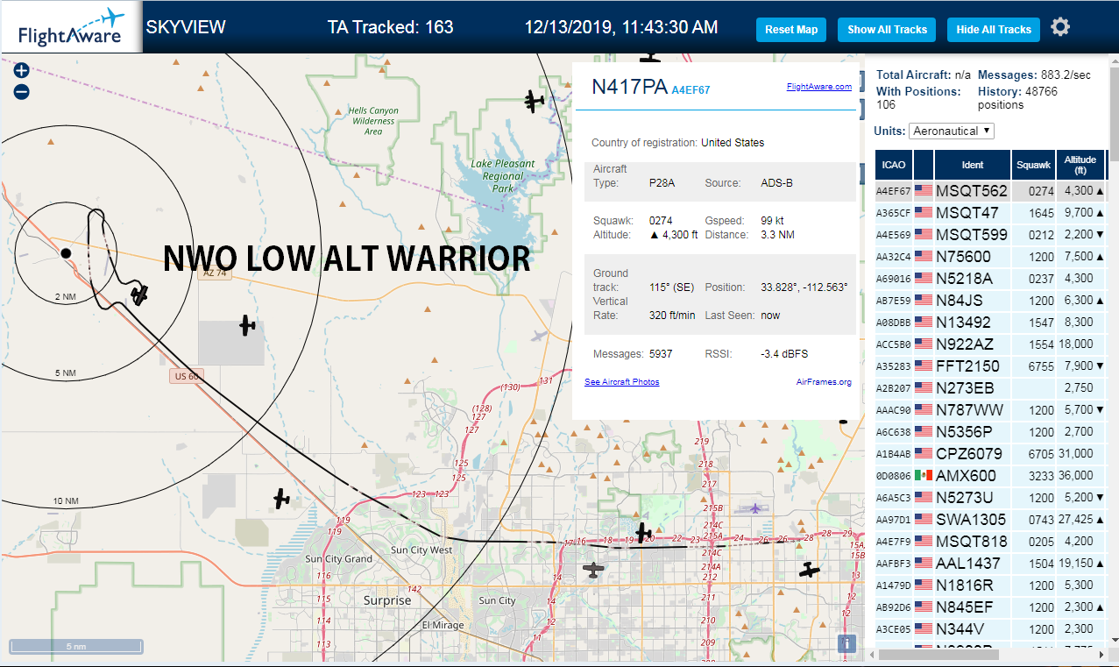Select the N5218A row
Image resolution: width=1119 pixels, height=667 pixels.
click(x=990, y=278)
